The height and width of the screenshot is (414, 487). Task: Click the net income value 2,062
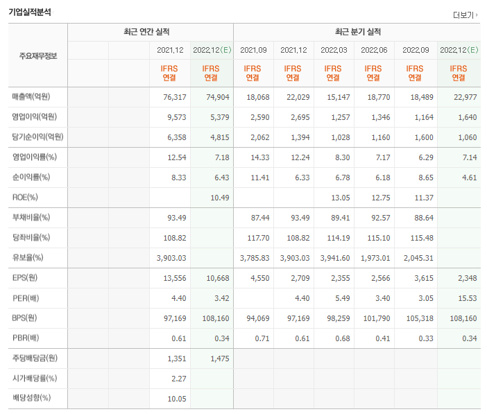tap(260, 137)
